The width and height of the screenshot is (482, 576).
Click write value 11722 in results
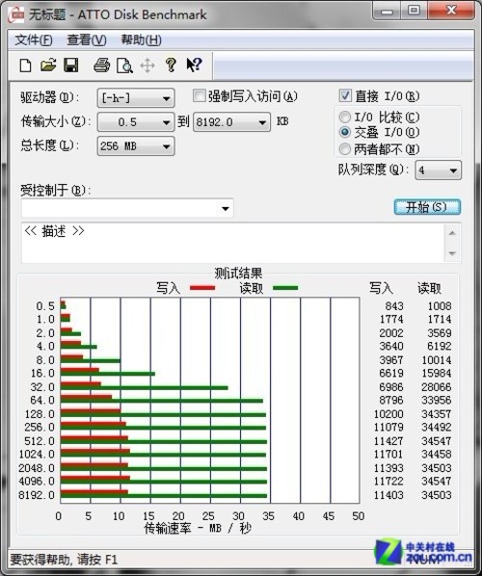point(388,481)
